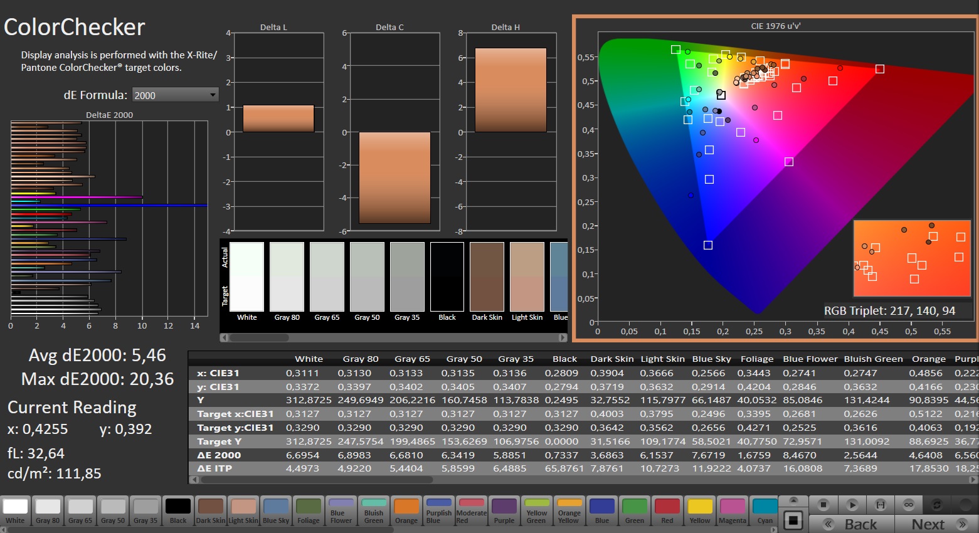Click the Back button
This screenshot has width=979, height=533.
(851, 524)
